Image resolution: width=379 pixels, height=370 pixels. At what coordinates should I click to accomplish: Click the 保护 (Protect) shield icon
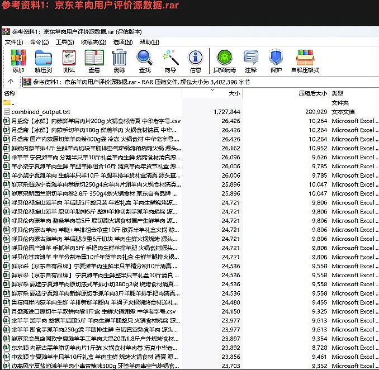(x=276, y=58)
